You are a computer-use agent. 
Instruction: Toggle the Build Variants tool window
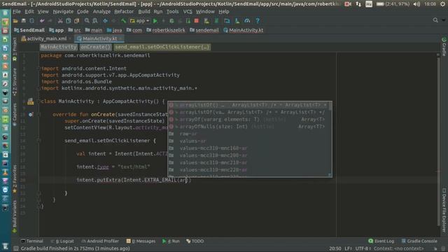pyautogui.click(x=15, y=216)
